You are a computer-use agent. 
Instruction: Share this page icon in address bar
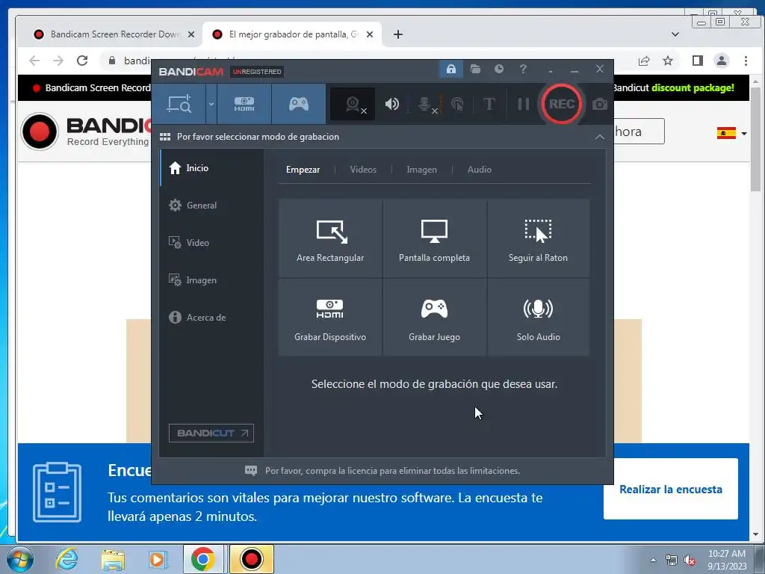tap(643, 61)
